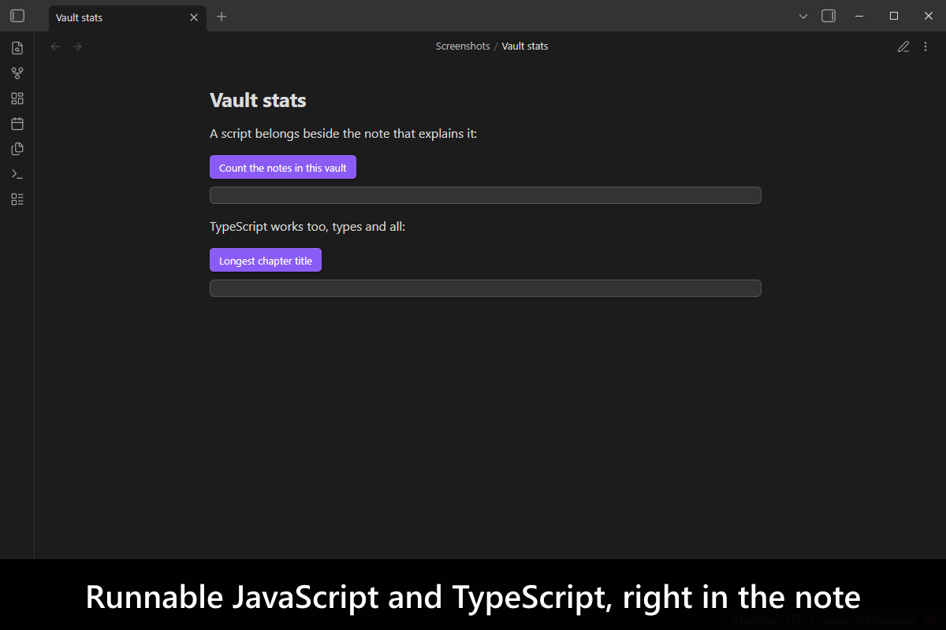Image resolution: width=946 pixels, height=630 pixels.
Task: Toggle the right sidebar panel
Action: (x=829, y=16)
